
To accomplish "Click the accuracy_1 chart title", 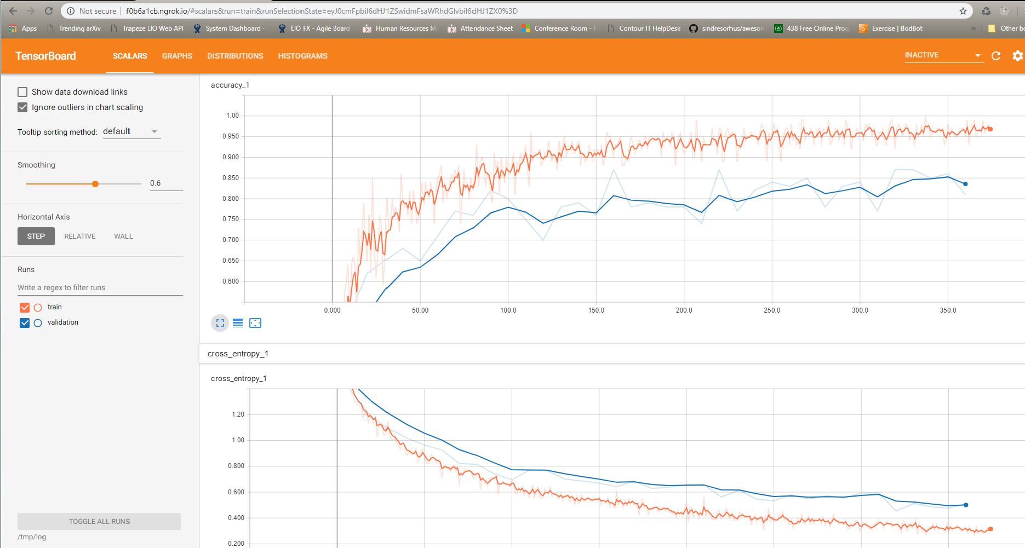I will click(x=230, y=85).
